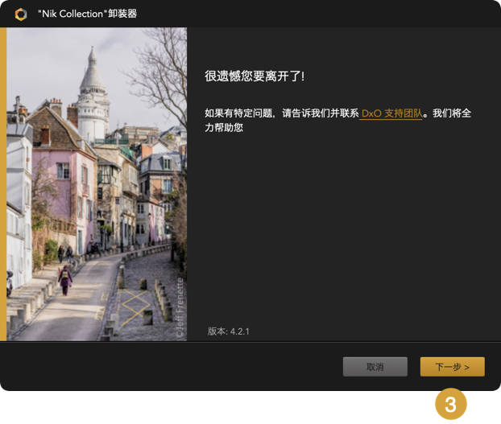Click the 下一步 > button

click(452, 367)
